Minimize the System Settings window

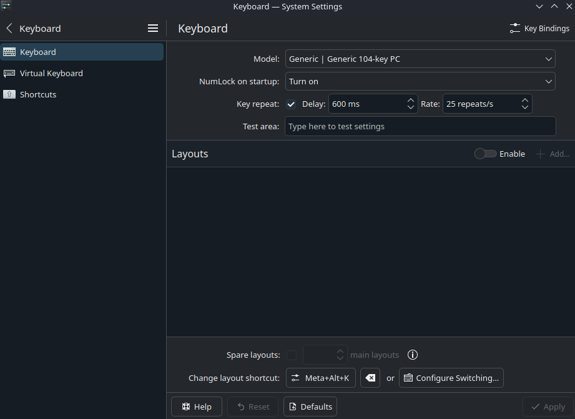coord(539,6)
